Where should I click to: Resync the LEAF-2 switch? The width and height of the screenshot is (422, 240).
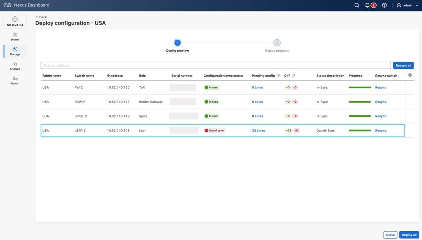point(381,131)
